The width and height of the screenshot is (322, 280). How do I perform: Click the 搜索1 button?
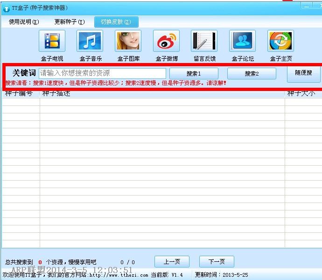pyautogui.click(x=194, y=73)
